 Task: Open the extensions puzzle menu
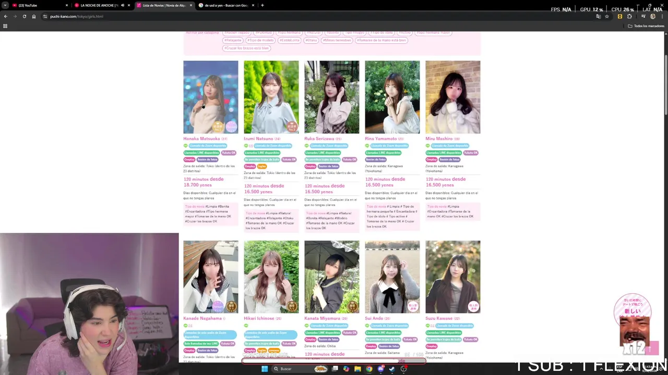629,16
